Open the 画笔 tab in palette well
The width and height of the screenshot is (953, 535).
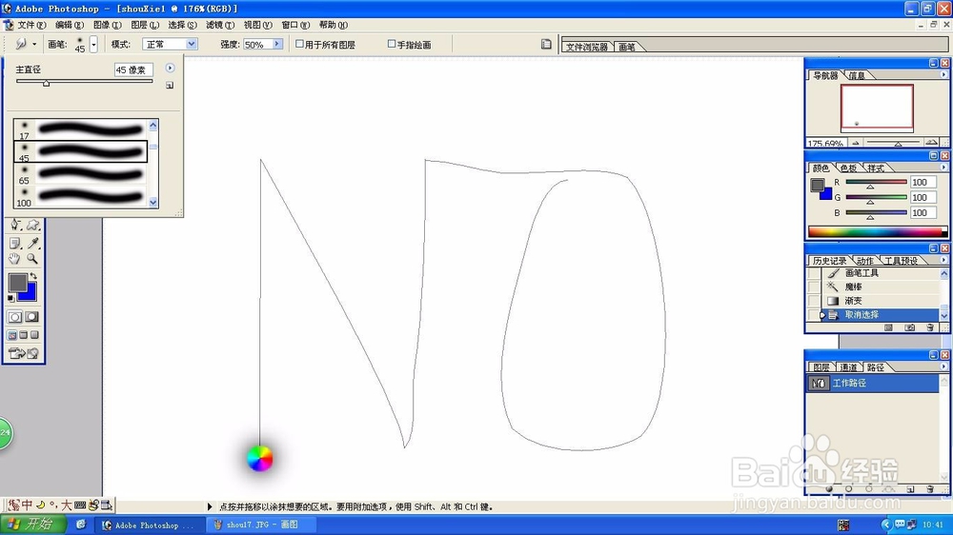(x=627, y=47)
